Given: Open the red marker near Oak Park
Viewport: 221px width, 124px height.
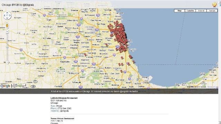Looking at the screenshot, I should click(x=107, y=45).
